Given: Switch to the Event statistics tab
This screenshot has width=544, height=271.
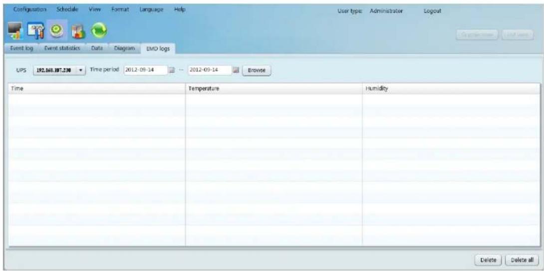Looking at the screenshot, I should tap(62, 48).
